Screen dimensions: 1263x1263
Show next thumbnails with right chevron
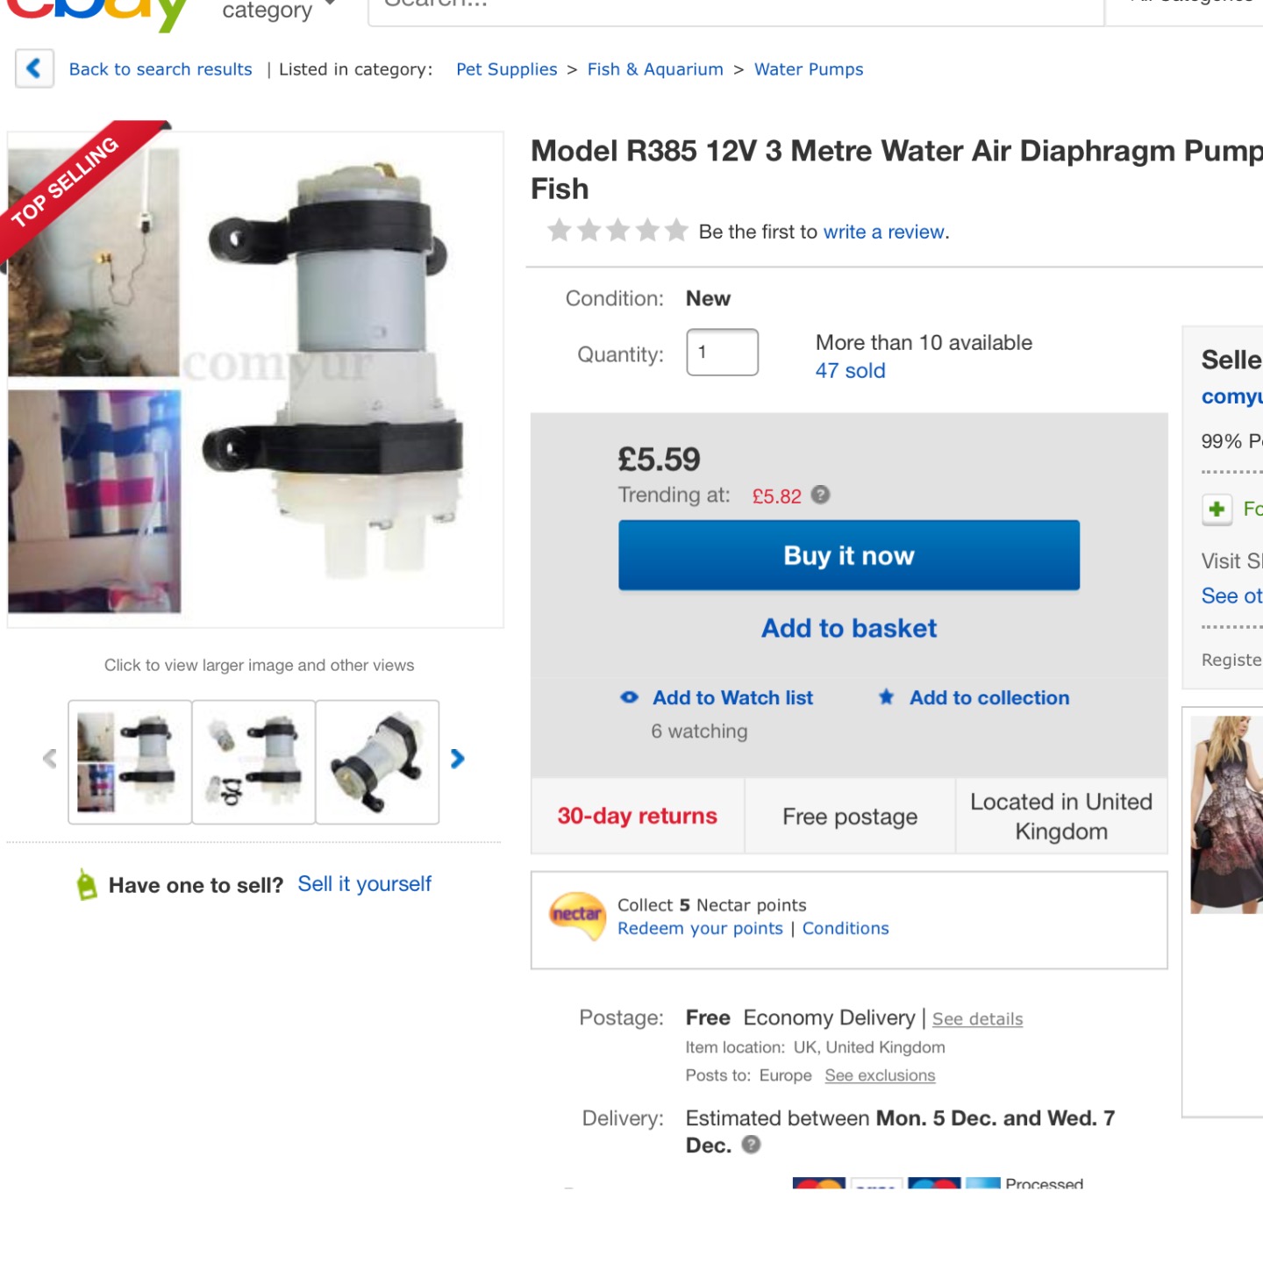point(457,759)
